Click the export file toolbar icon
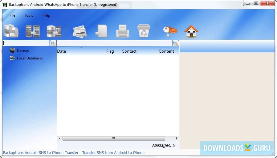This screenshot has height=158, width=277. (101, 31)
